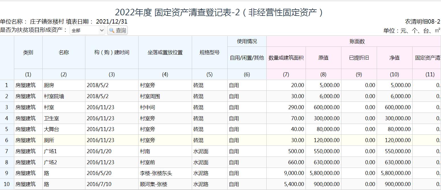Select the 规格型号 column header

coord(209,52)
